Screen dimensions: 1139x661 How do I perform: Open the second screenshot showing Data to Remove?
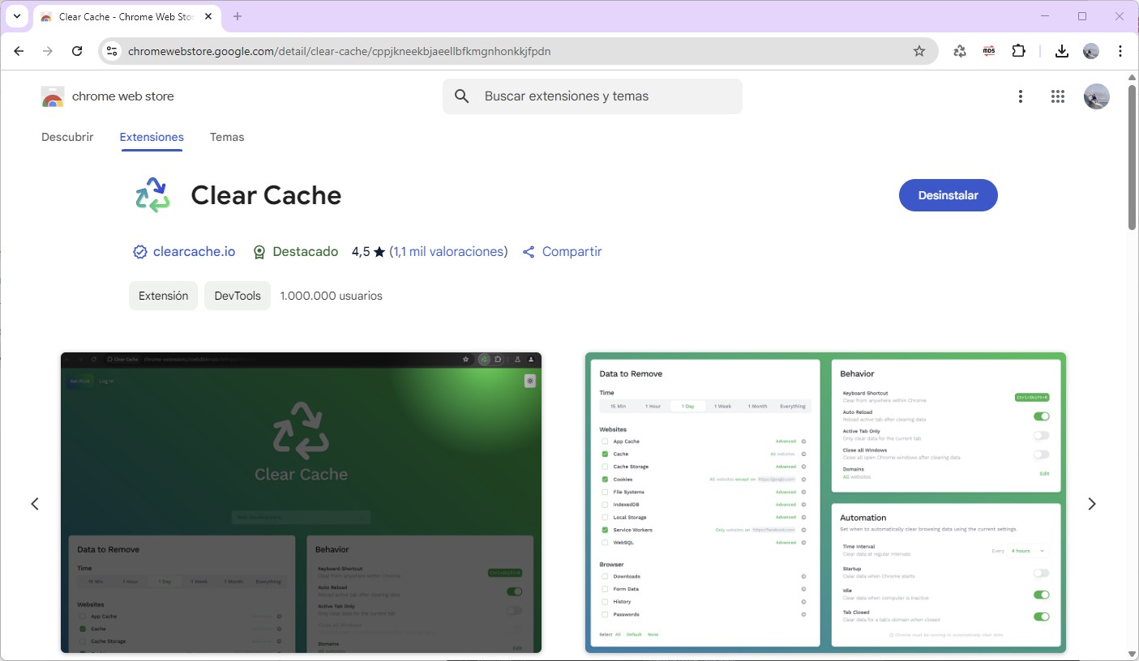coord(825,502)
